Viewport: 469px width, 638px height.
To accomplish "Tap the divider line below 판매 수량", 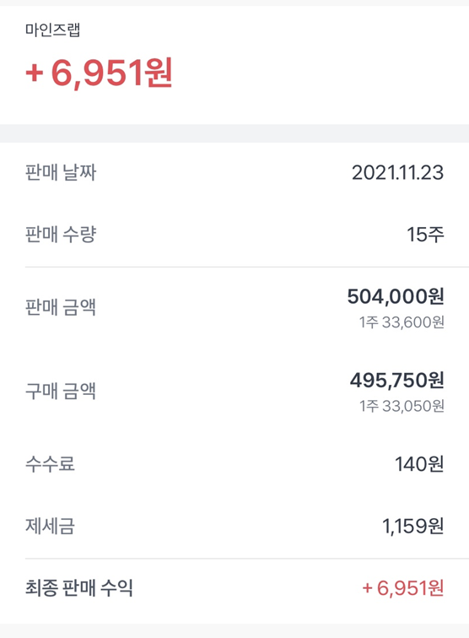I will 247,268.
